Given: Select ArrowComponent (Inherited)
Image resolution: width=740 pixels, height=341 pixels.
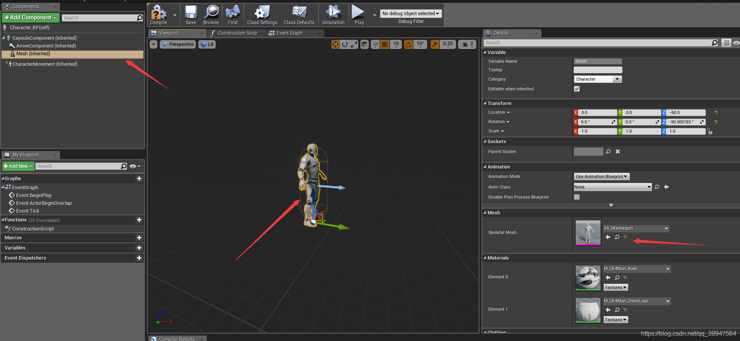Looking at the screenshot, I should 46,46.
